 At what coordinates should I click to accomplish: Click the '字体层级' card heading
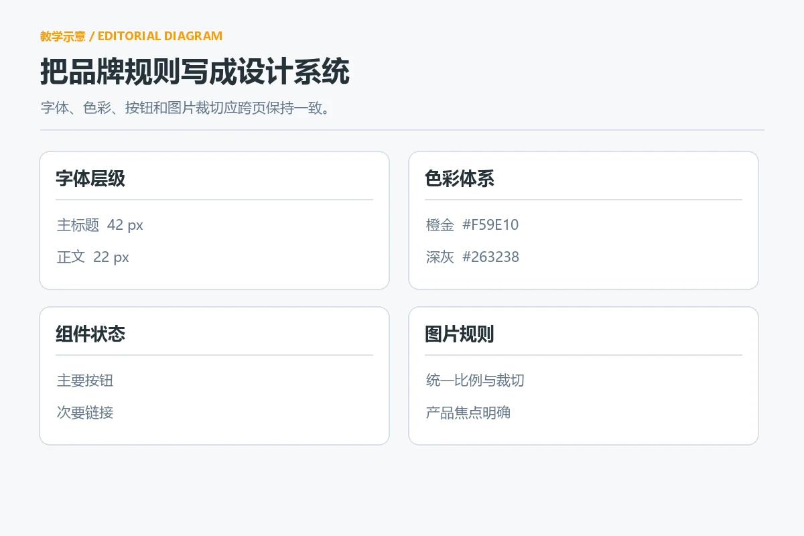90,178
